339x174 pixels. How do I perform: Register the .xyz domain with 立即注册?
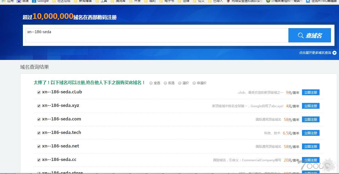click(x=311, y=106)
